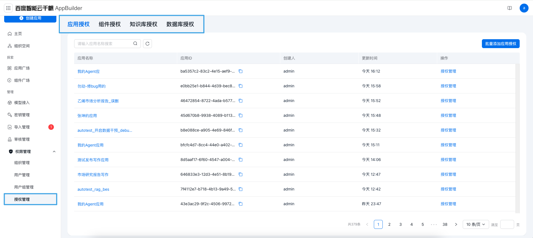533x238 pixels.
Task: Open autotest_开启数据干预_debu... application link
Action: (105, 130)
